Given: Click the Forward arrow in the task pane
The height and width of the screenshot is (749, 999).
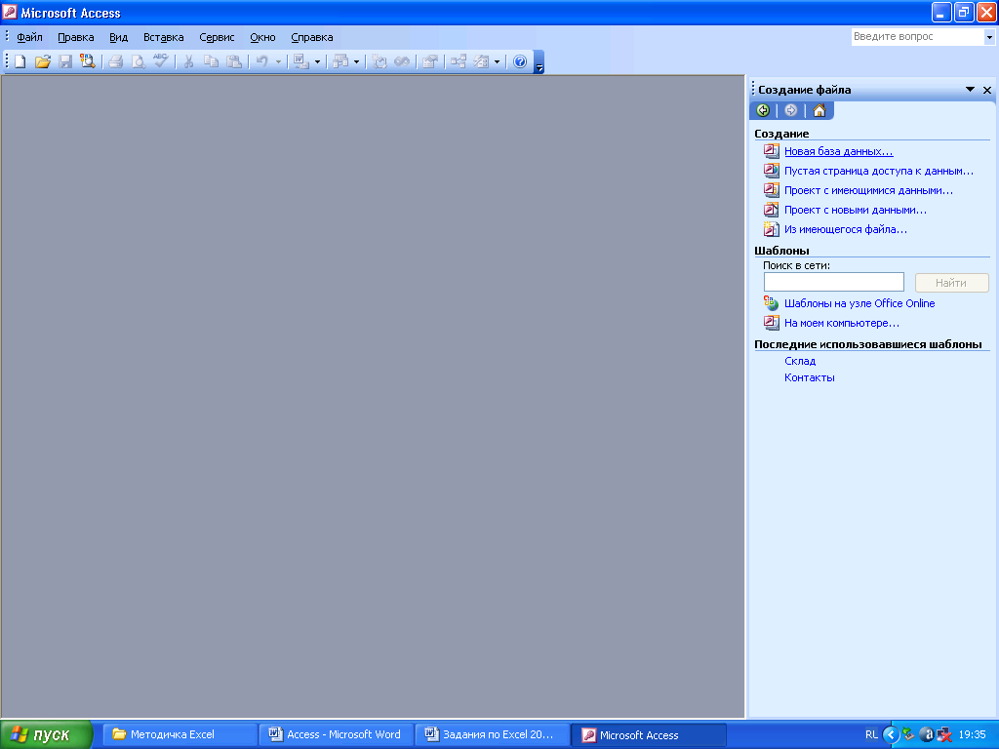Looking at the screenshot, I should coord(790,110).
